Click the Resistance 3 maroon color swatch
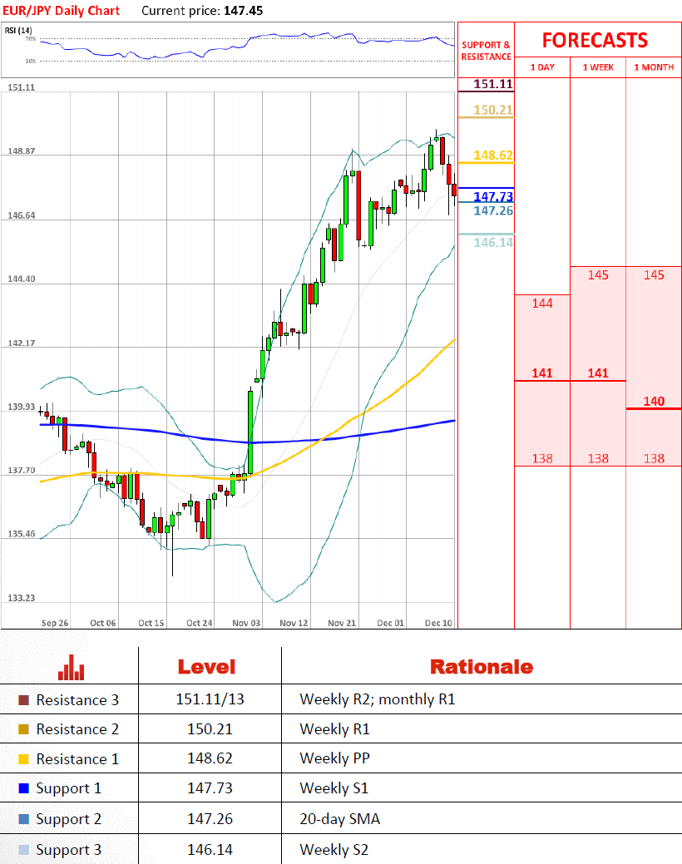The image size is (682, 864). click(23, 700)
